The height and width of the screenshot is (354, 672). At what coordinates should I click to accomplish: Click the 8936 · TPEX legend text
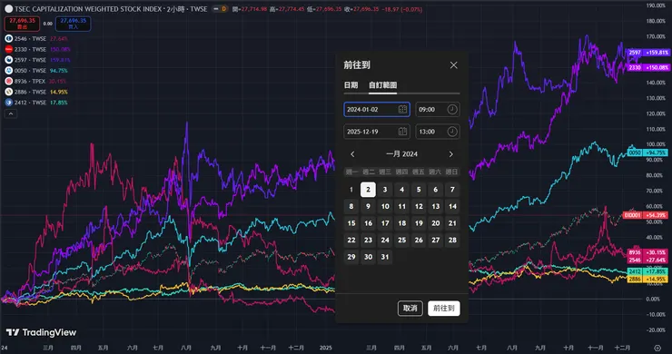tap(30, 81)
